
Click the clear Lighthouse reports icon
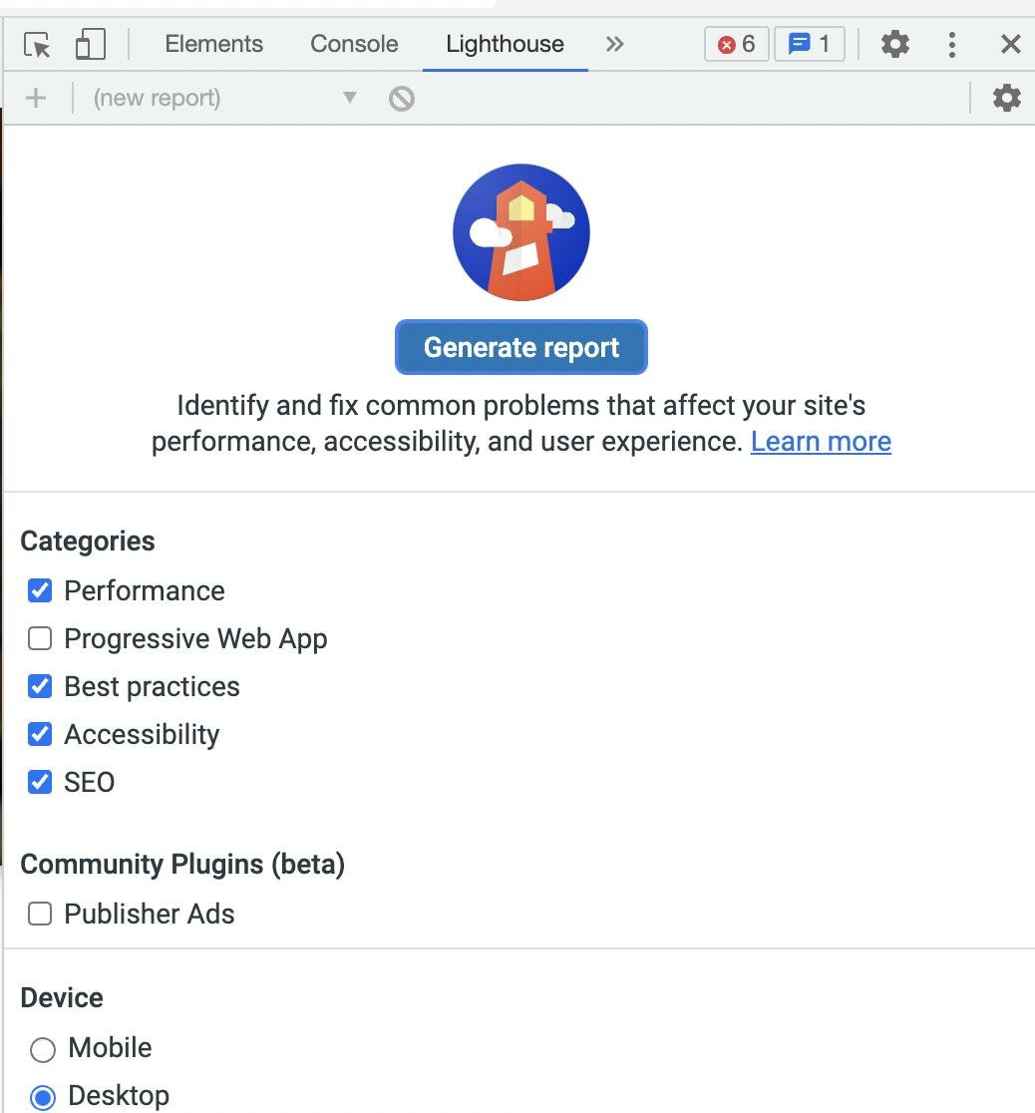402,98
